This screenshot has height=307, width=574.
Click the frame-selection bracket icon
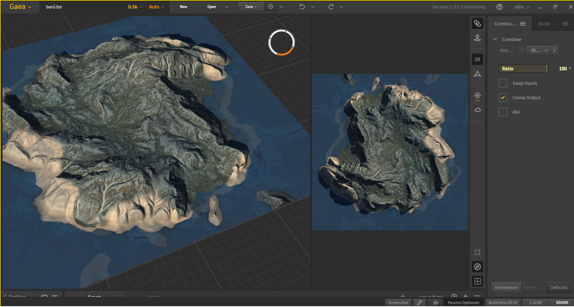[477, 252]
